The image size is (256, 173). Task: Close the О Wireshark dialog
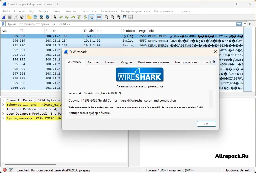click(215, 52)
